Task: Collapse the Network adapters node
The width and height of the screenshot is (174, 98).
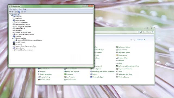Action: coord(12,38)
